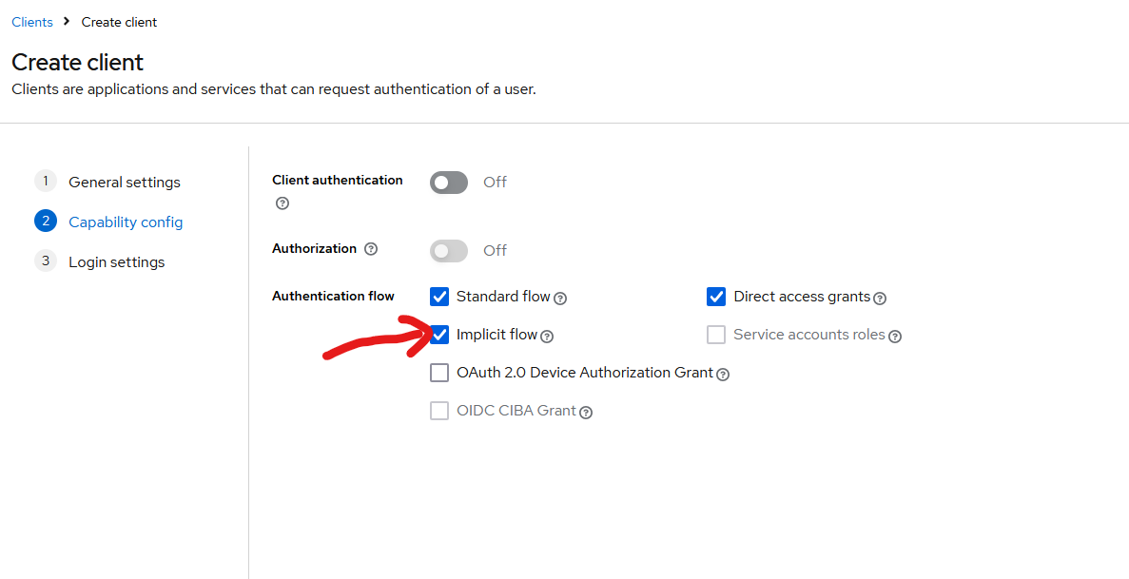The height and width of the screenshot is (579, 1129).
Task: Tick the OIDC CIBA Grant checkbox
Action: click(439, 411)
